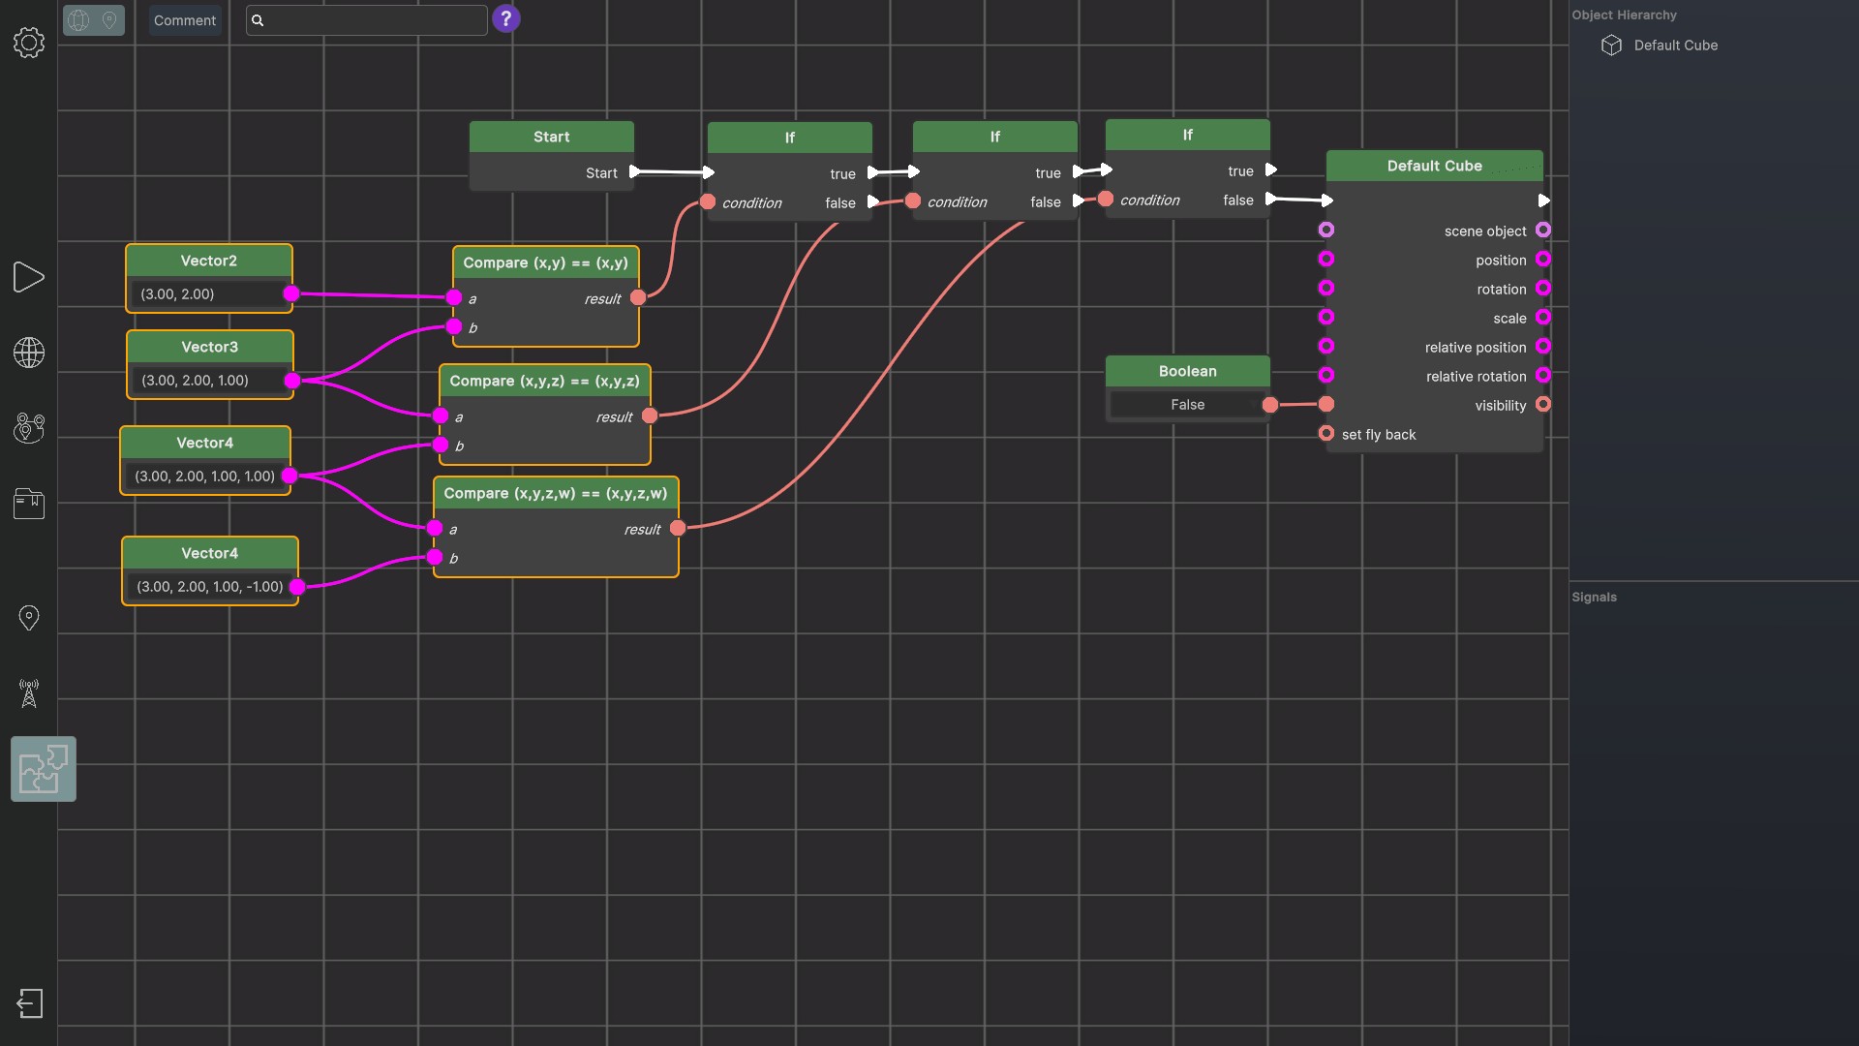This screenshot has height=1046, width=1859.
Task: Click the Vector2 node output port
Action: 291,293
